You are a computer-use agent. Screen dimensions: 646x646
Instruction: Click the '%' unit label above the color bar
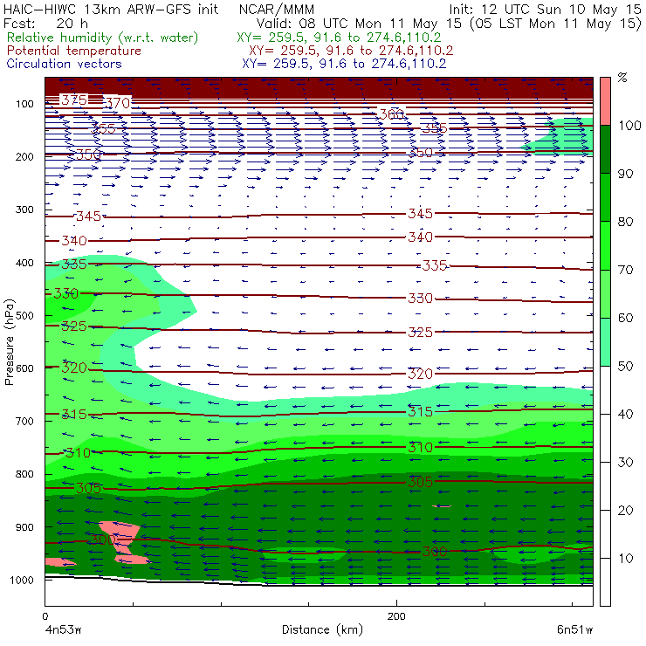coord(622,78)
